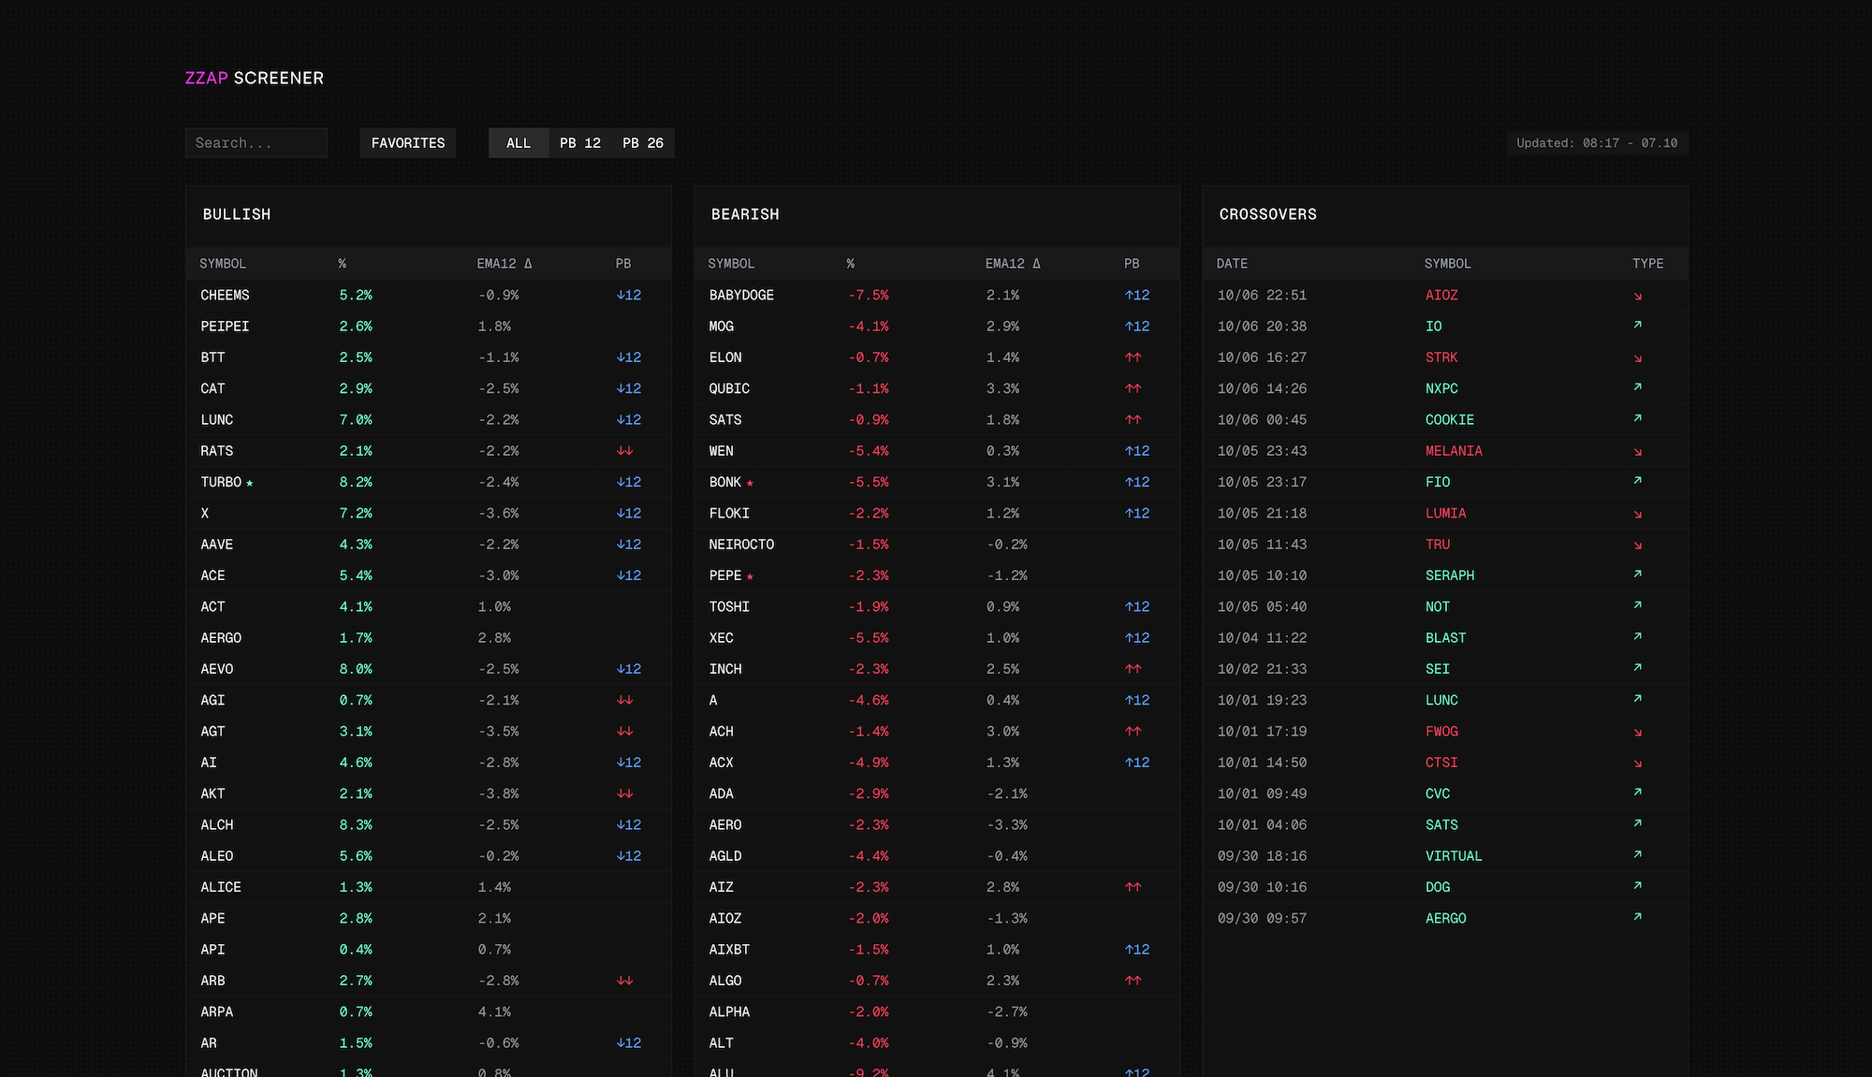Click the red double-down arrows for RATS
This screenshot has width=1872, height=1077.
625,451
